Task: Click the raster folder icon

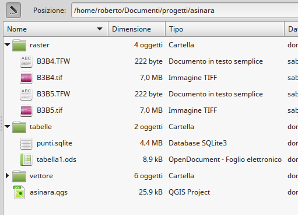Action: [19, 45]
